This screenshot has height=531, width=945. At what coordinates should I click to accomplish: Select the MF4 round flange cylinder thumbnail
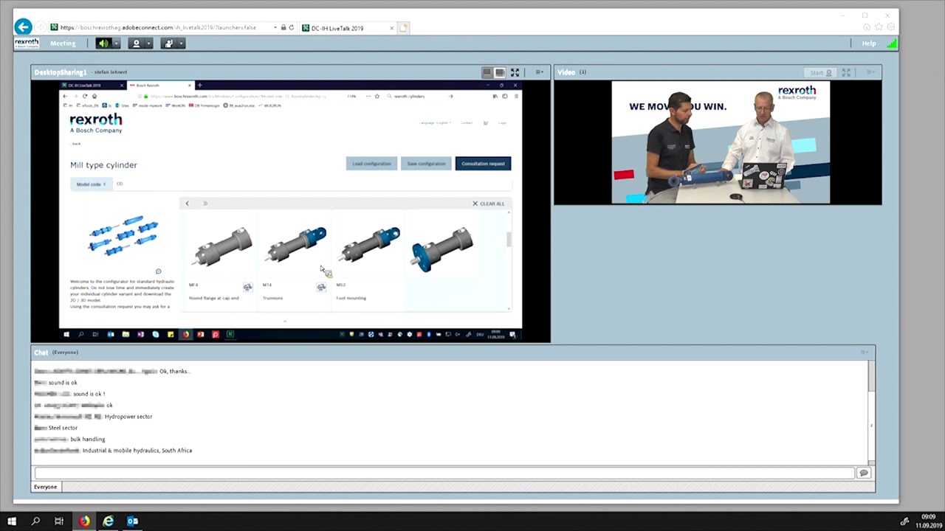coord(222,247)
